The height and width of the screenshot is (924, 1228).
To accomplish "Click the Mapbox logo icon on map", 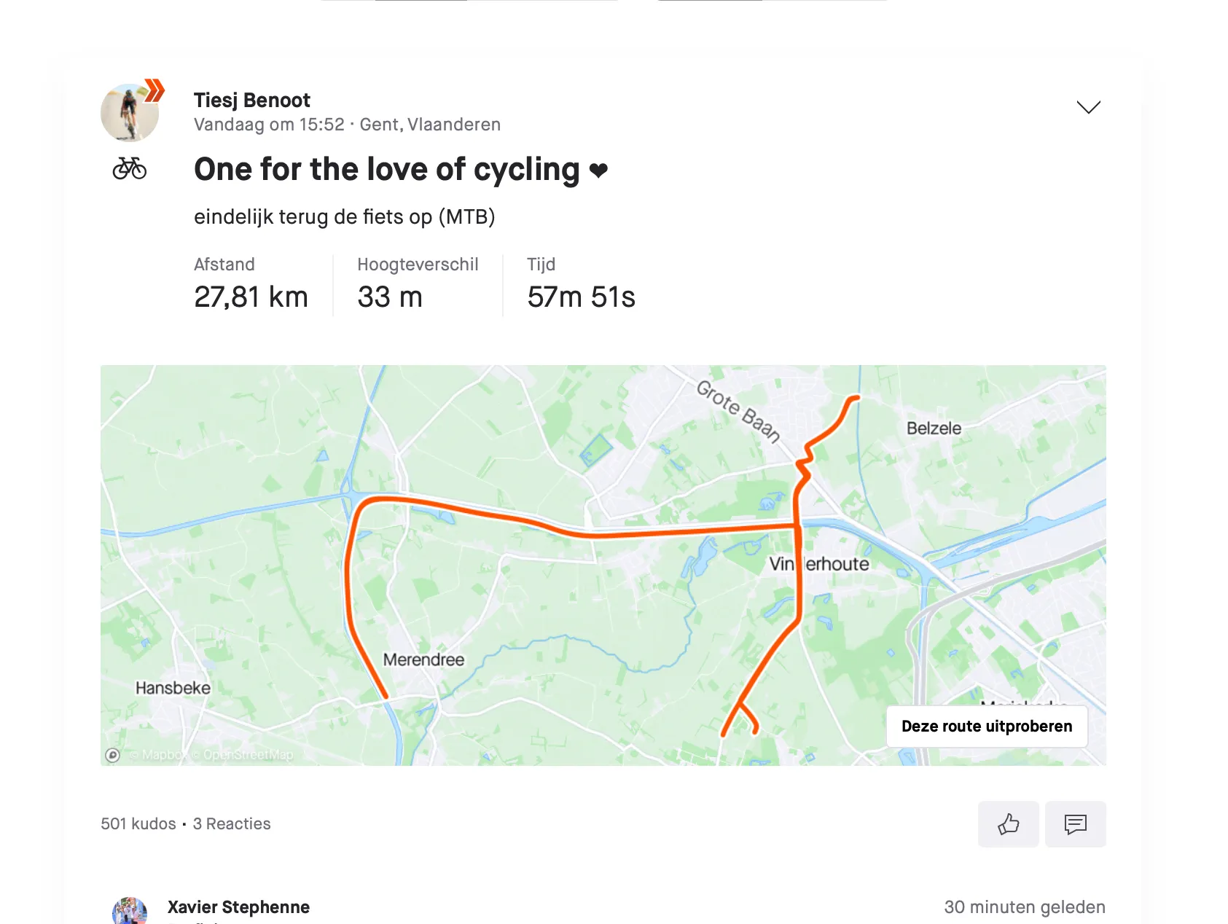I will point(113,755).
